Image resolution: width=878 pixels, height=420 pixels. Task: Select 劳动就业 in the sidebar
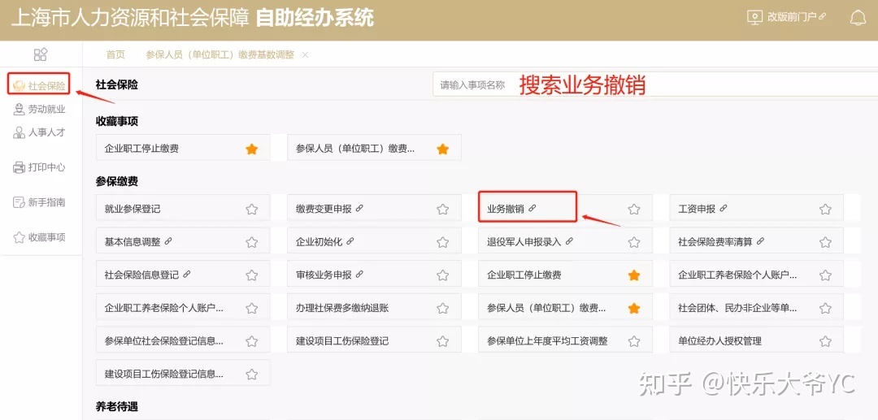[x=39, y=110]
